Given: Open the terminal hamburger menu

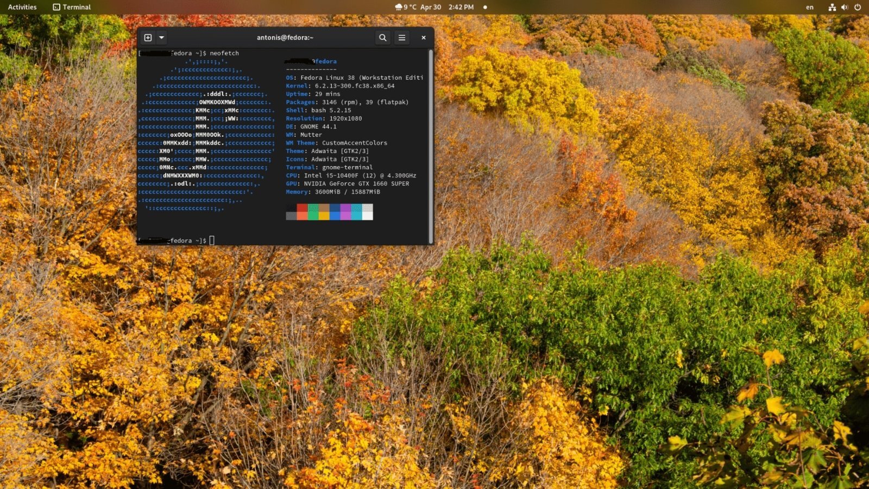Looking at the screenshot, I should click(x=402, y=37).
